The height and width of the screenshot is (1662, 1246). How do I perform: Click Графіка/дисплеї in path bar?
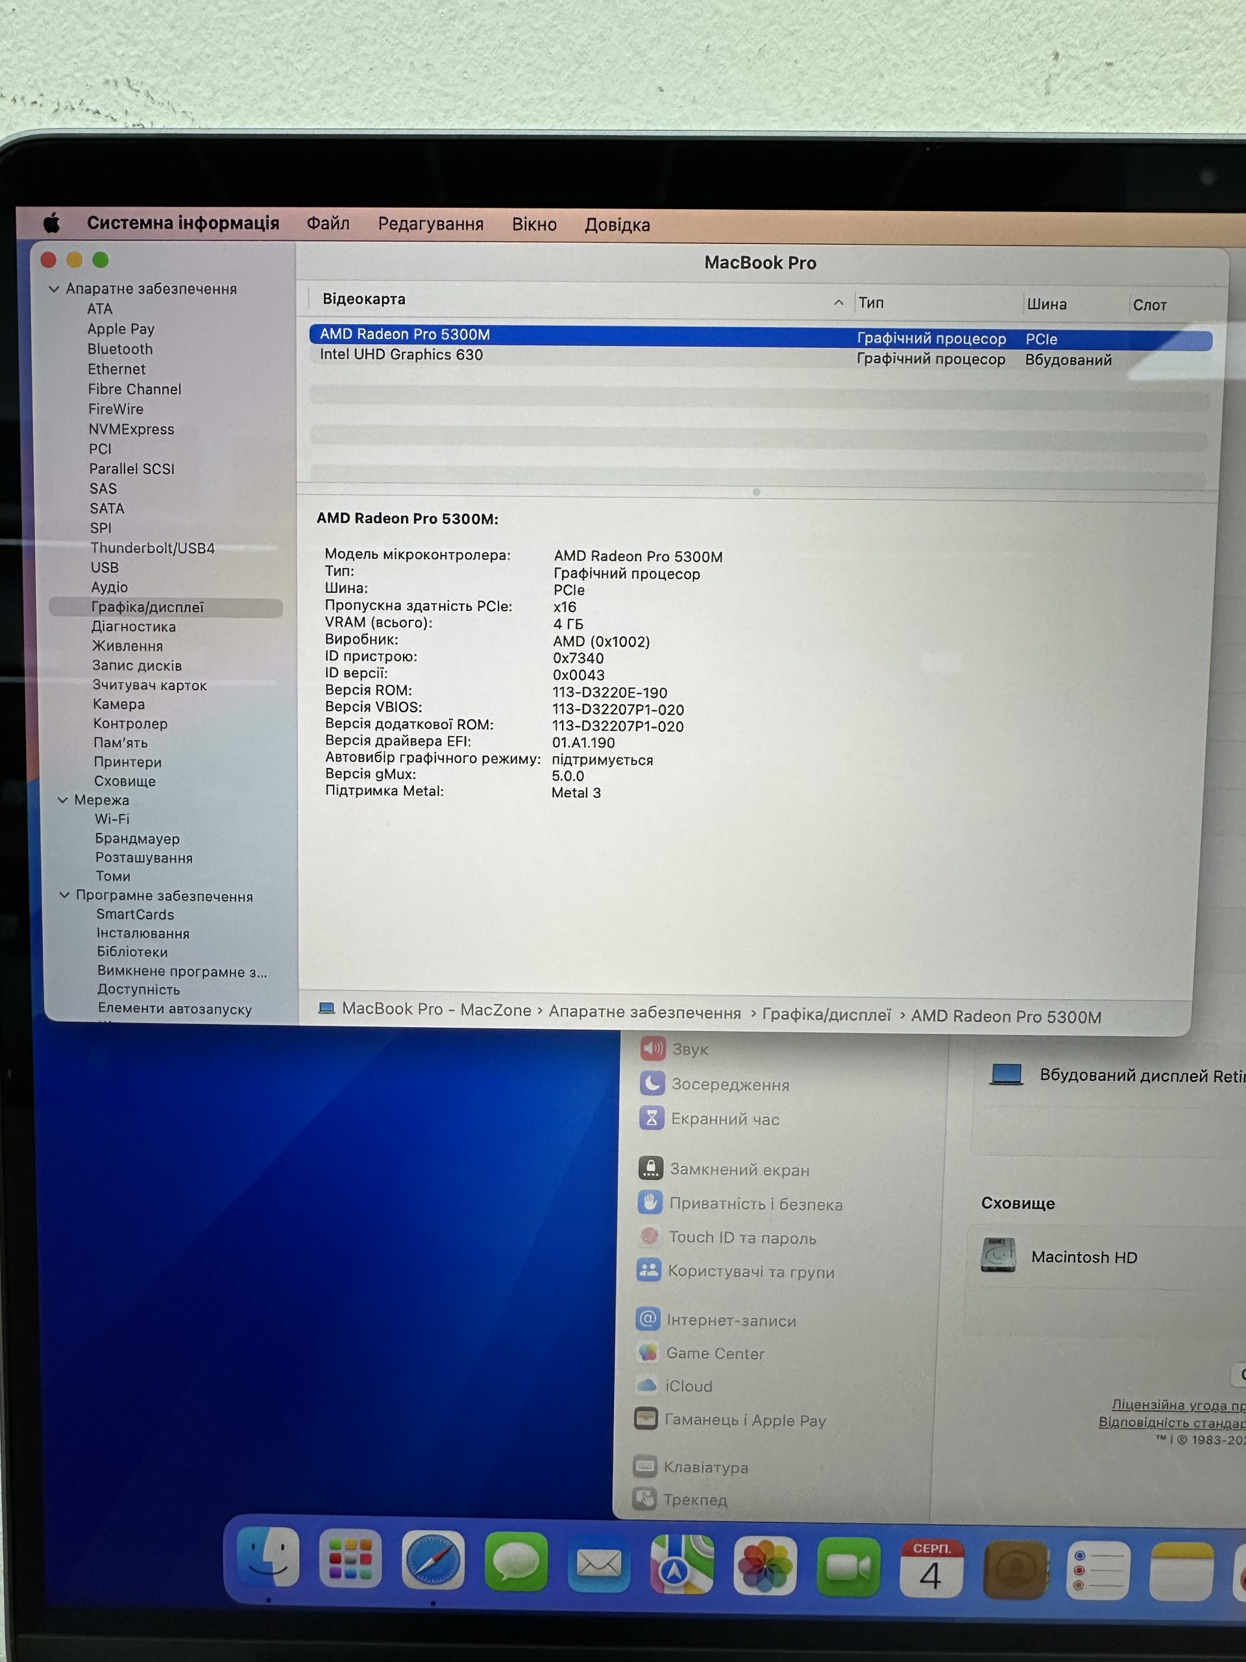coord(826,1014)
